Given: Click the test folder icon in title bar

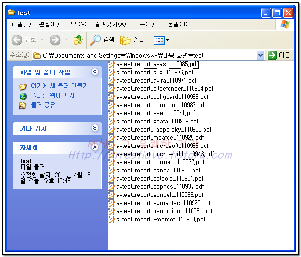Looking at the screenshot, I should click(x=11, y=12).
